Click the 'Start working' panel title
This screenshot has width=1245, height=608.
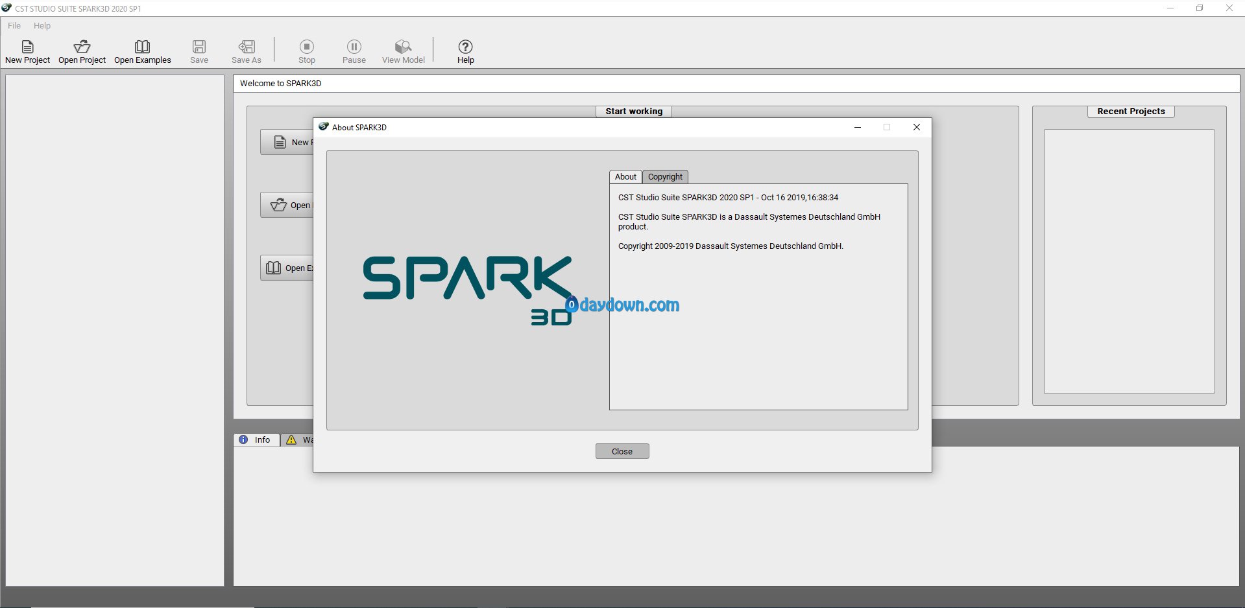coord(634,111)
